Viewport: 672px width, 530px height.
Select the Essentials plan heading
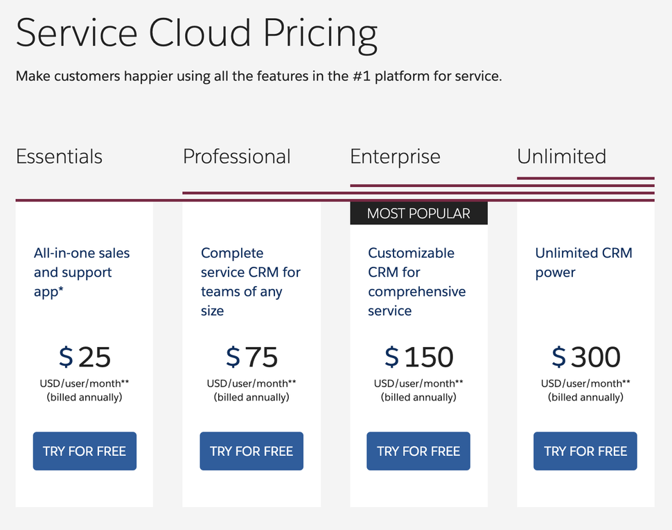(x=59, y=157)
